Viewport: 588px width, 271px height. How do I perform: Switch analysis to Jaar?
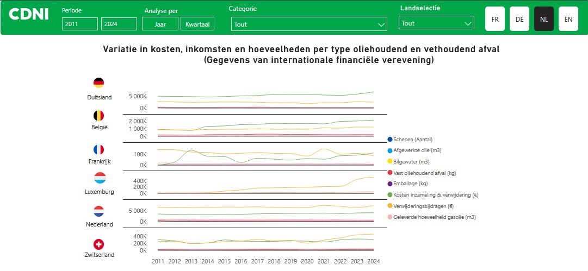pos(160,24)
